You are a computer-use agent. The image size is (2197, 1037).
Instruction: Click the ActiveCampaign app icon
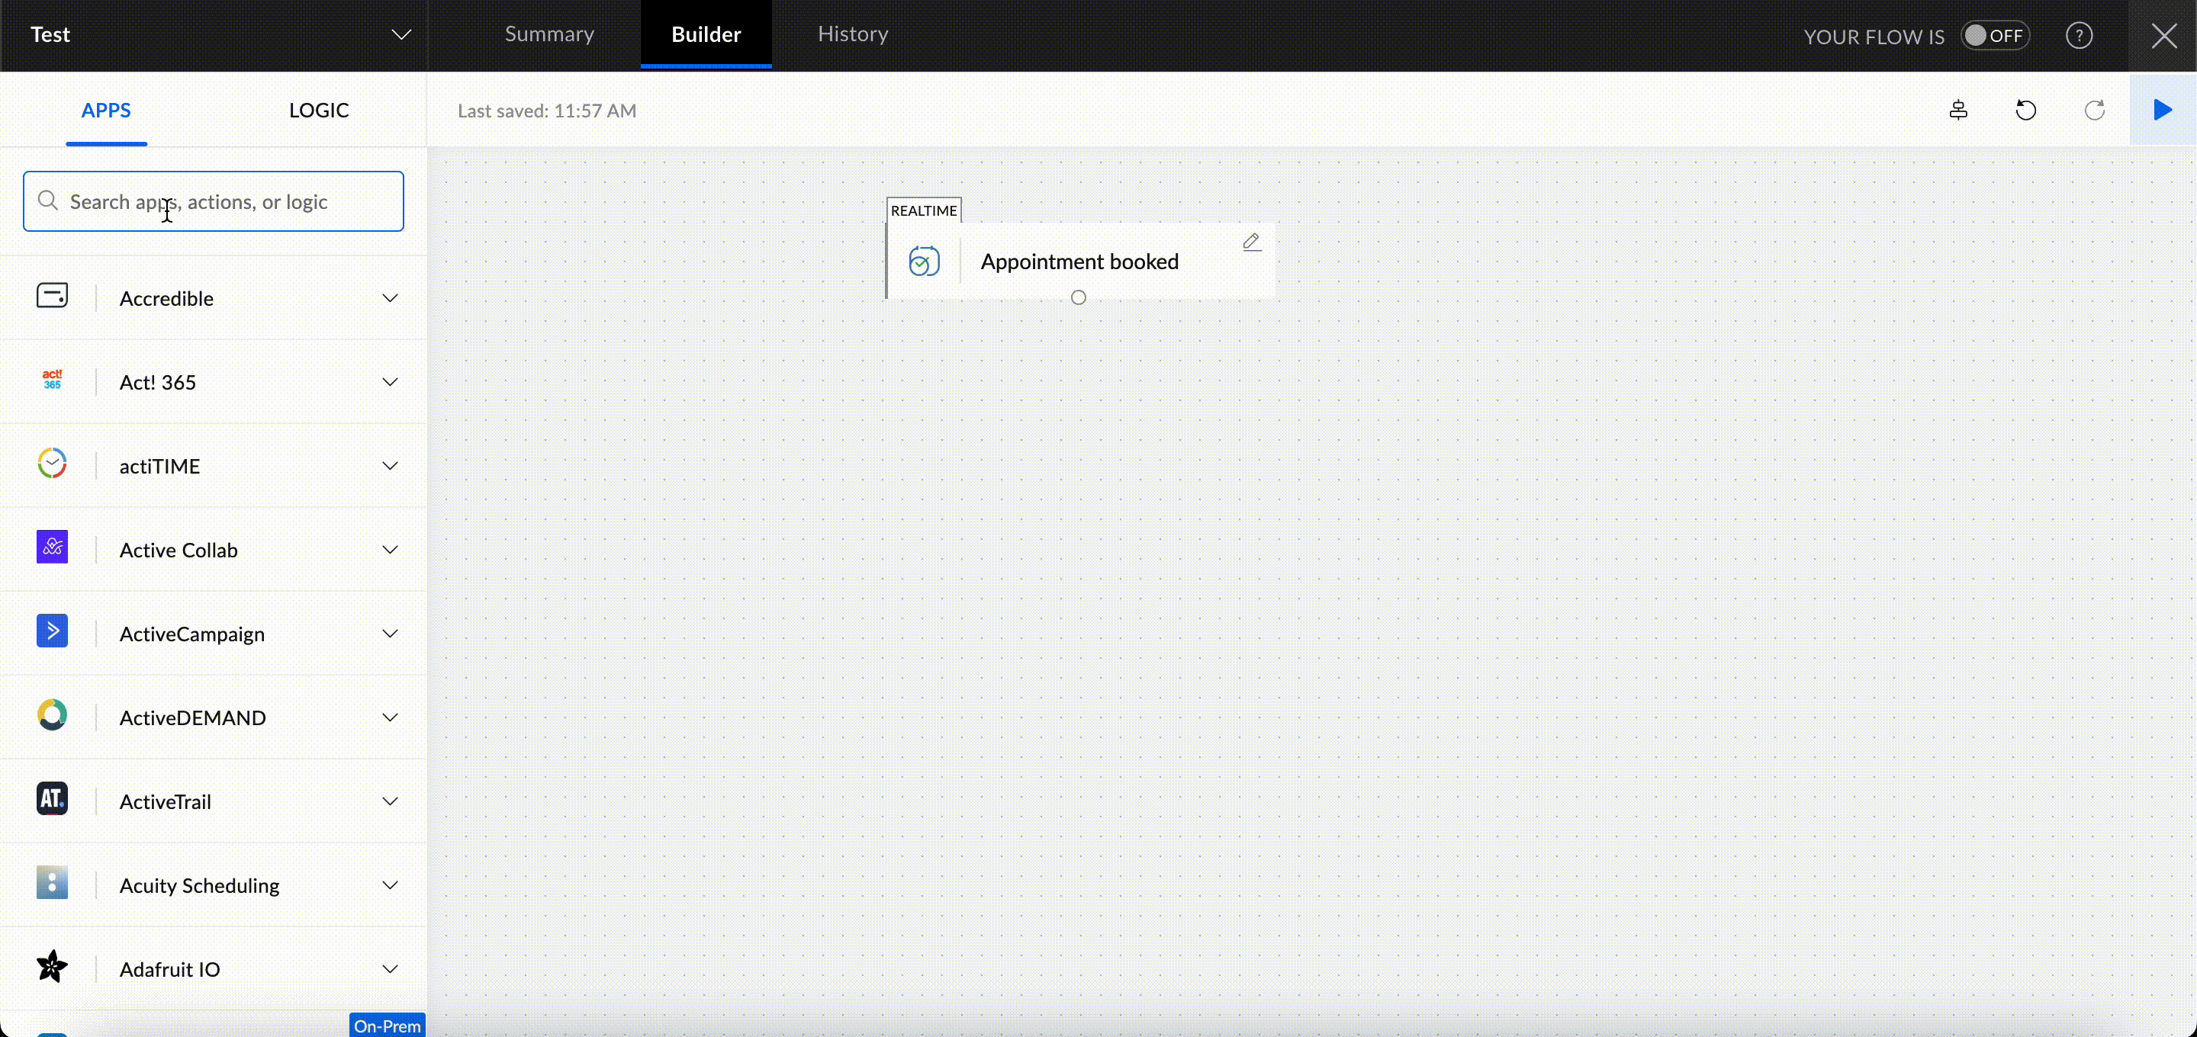(52, 631)
